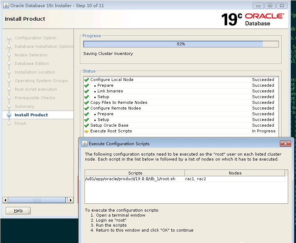Select the Install Product step in sidebar

[x=31, y=115]
